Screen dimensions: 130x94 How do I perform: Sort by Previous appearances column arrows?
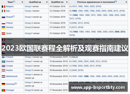pyautogui.click(x=126, y=2)
